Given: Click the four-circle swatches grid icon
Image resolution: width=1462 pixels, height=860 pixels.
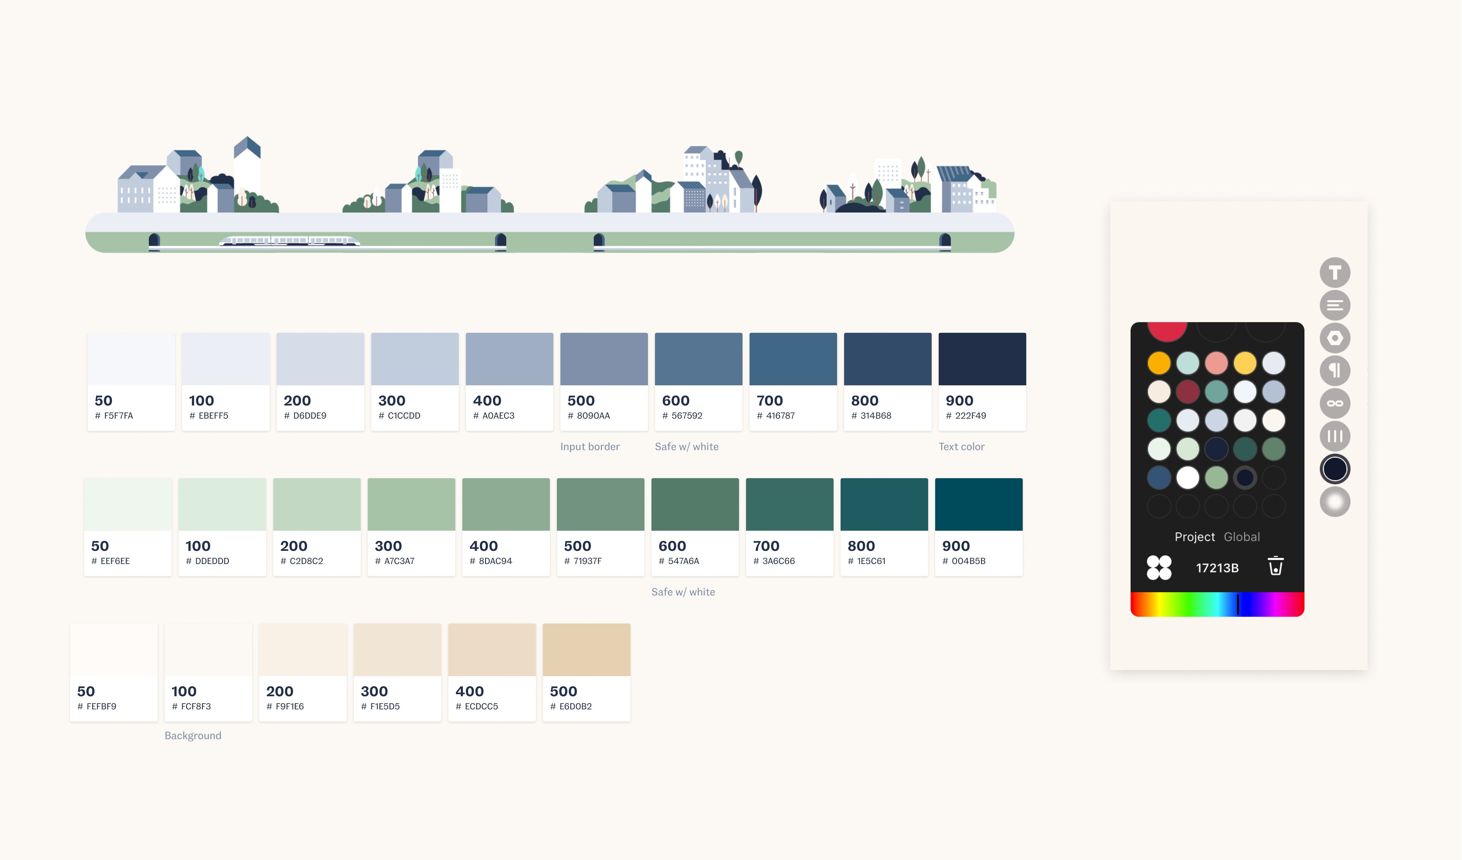Looking at the screenshot, I should (1158, 567).
